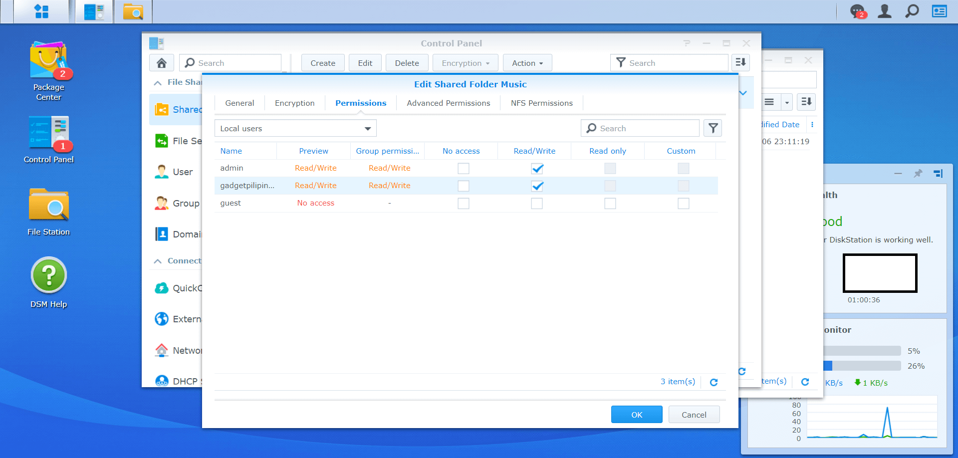
Task: Click the shared folder filter search field
Action: (x=669, y=63)
